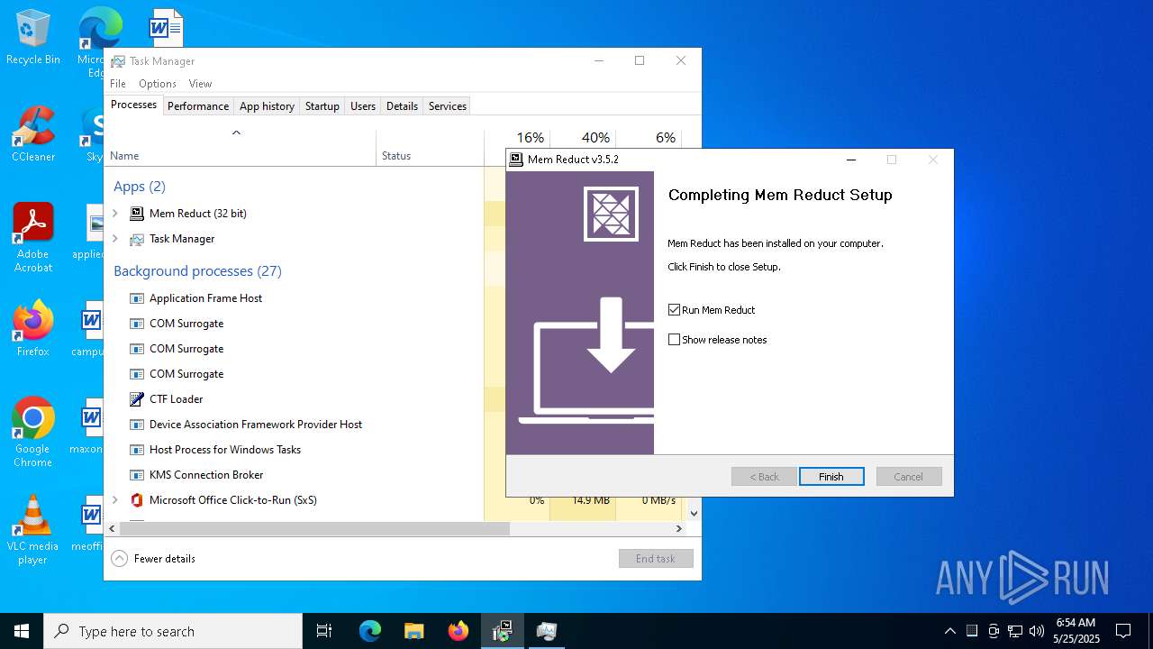Select the Task Manager process icon in list
1153x649 pixels.
coord(137,239)
